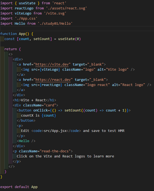Click 'and save to test HMR' text
This screenshot has height=191, width=154.
tap(104, 131)
